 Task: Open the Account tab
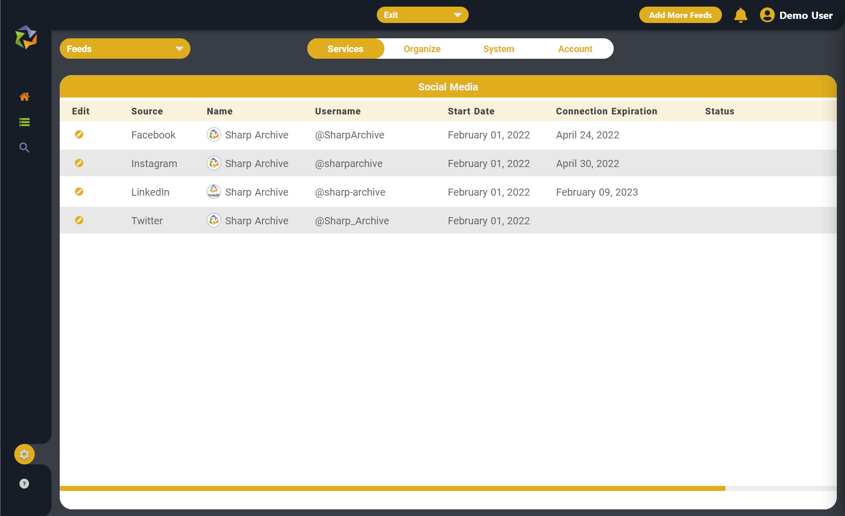[x=575, y=49]
